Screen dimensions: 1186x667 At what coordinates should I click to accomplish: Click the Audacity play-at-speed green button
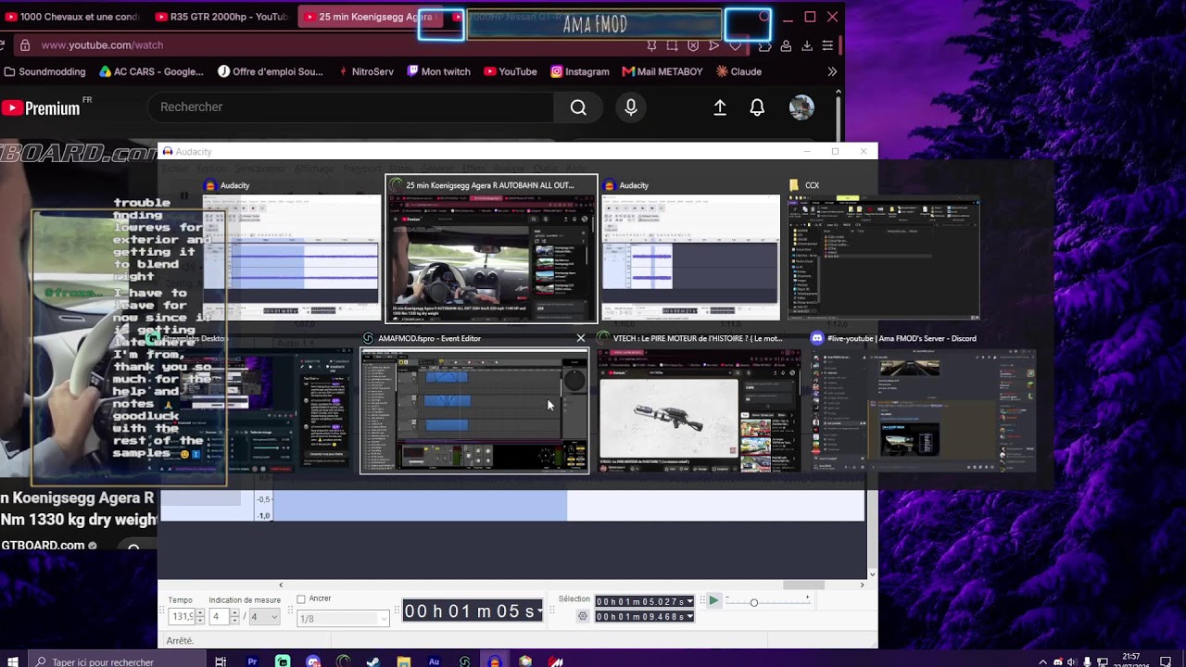713,601
